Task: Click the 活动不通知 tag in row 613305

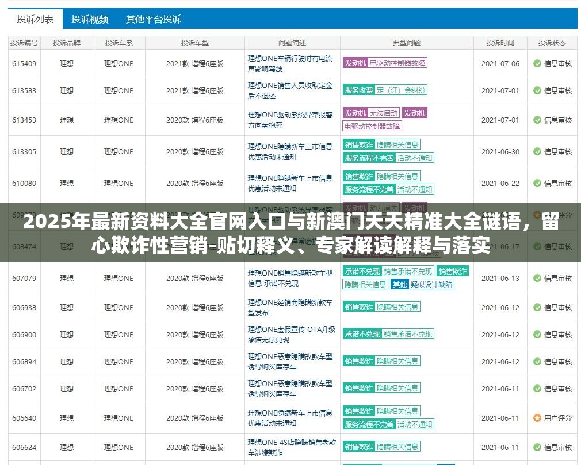Action: (415, 158)
